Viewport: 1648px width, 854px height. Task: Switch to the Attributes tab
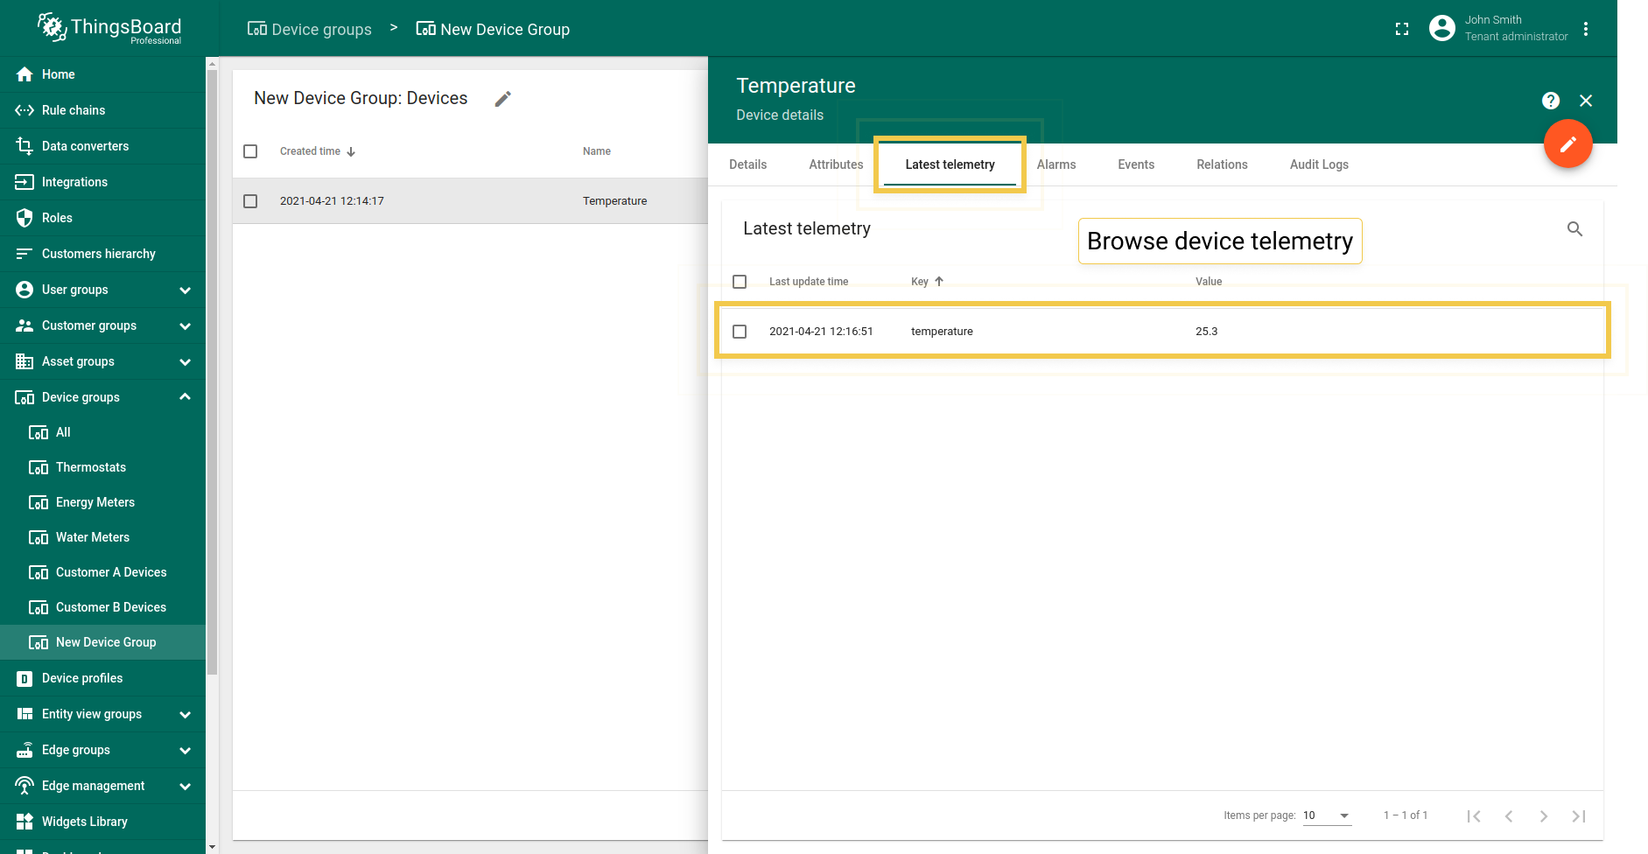click(x=836, y=164)
